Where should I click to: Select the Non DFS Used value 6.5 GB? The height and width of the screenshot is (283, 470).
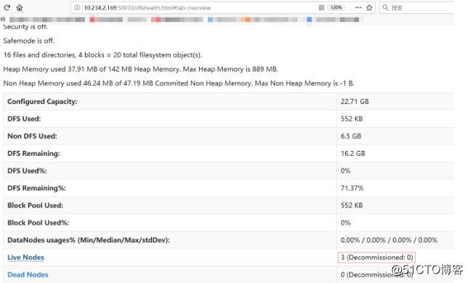(x=351, y=136)
